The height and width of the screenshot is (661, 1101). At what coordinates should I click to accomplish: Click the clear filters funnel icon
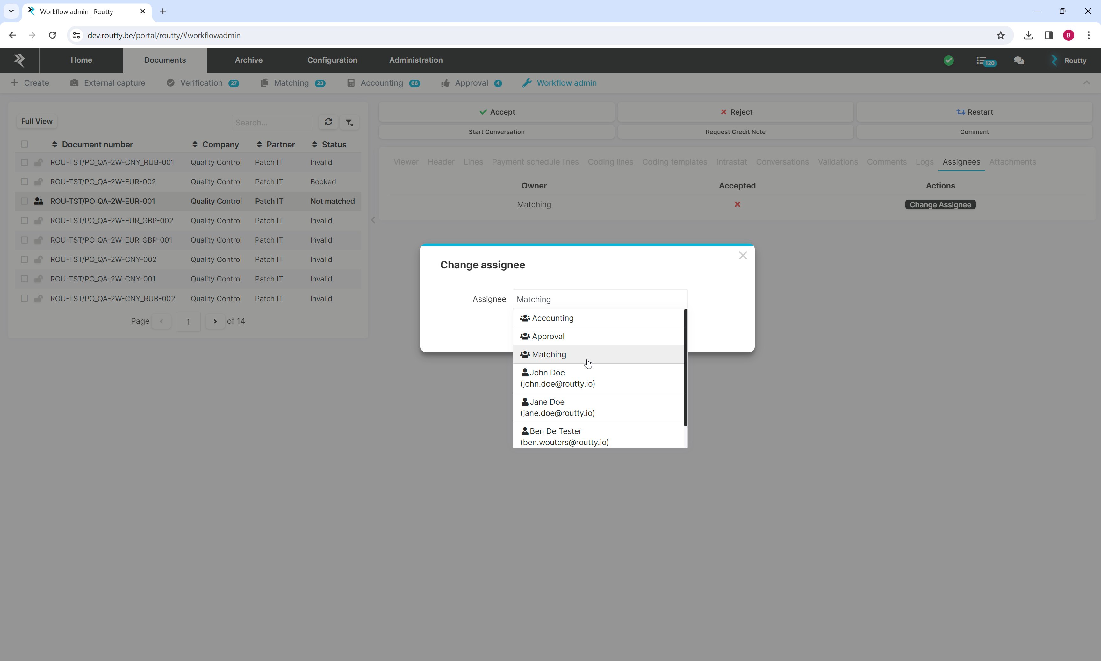(x=349, y=123)
